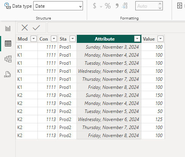
Task: Open the Model view icon in sidebar
Action: [8, 59]
